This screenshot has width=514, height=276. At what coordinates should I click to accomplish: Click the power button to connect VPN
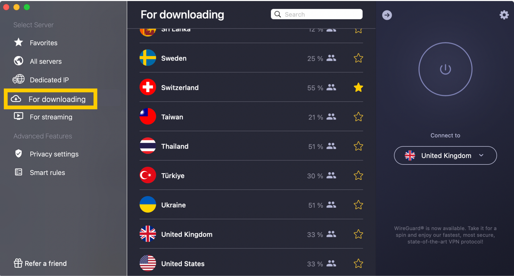click(445, 69)
